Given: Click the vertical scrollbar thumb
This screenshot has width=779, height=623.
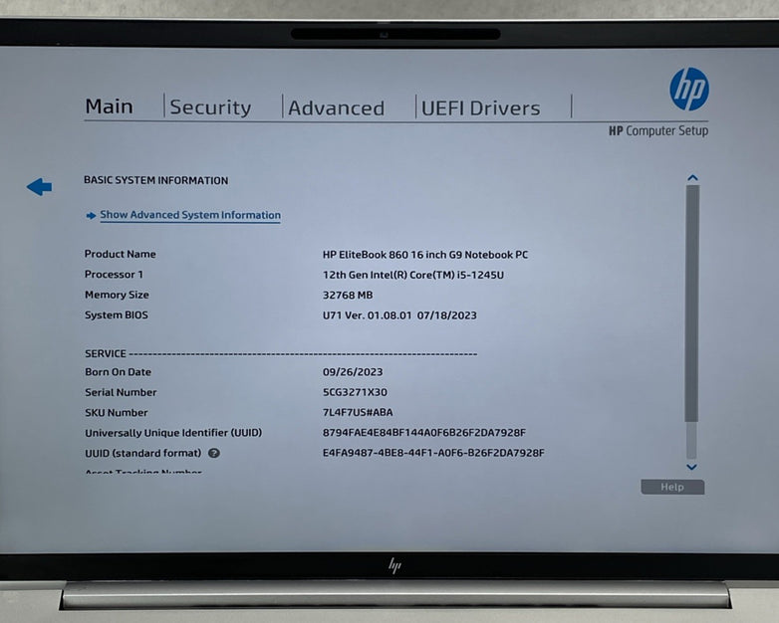Looking at the screenshot, I should coord(692,304).
